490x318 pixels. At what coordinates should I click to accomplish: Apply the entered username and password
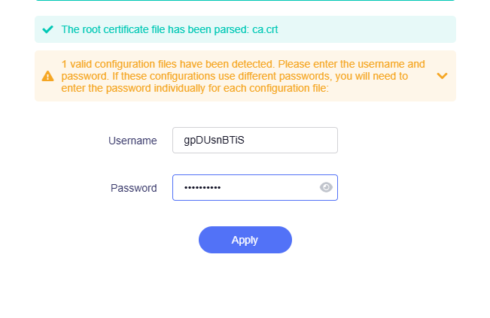tap(245, 240)
